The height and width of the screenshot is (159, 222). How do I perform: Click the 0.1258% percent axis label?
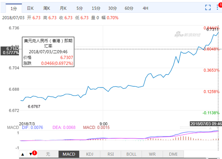(212, 92)
